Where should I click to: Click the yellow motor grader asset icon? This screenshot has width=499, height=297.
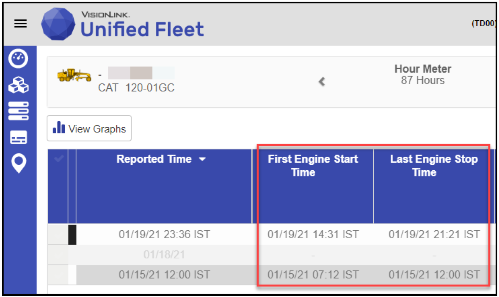[x=74, y=75]
